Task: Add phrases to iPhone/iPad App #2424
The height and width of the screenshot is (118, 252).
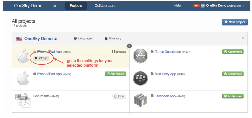Action: coord(115,74)
